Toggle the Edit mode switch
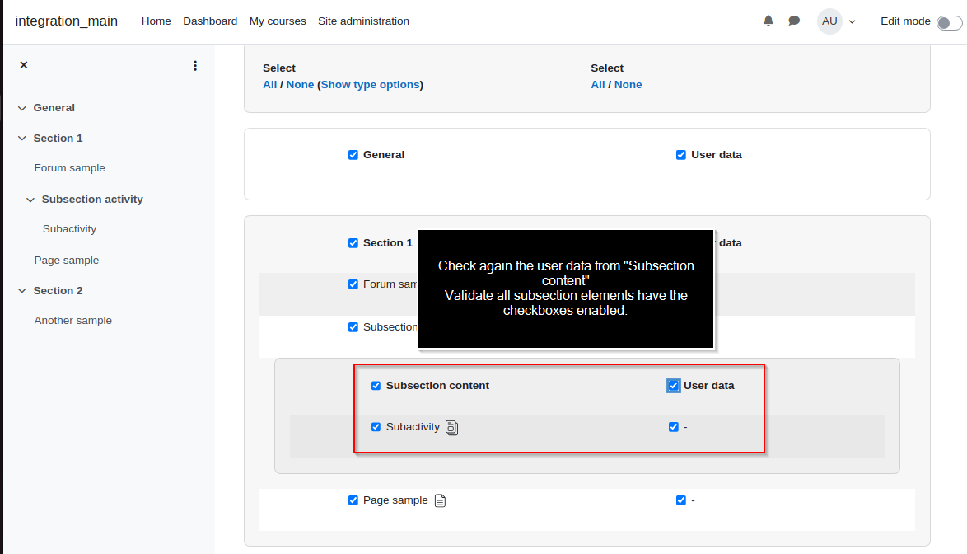This screenshot has width=967, height=554. 949,23
